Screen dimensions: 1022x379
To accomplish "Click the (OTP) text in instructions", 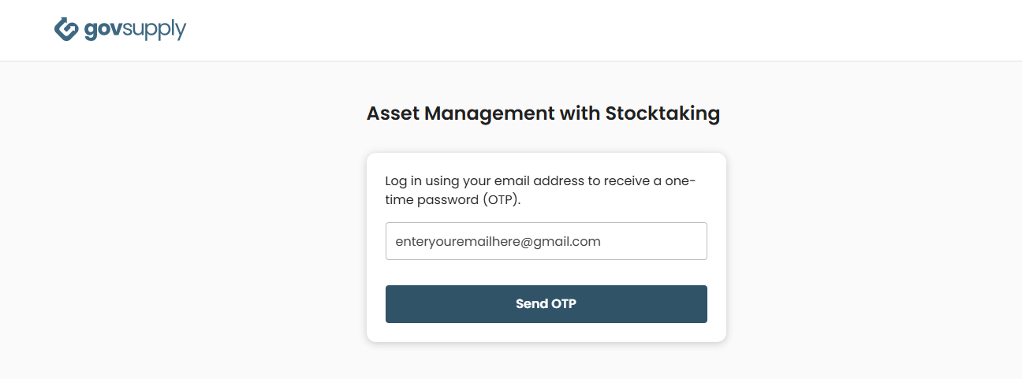I will point(501,200).
